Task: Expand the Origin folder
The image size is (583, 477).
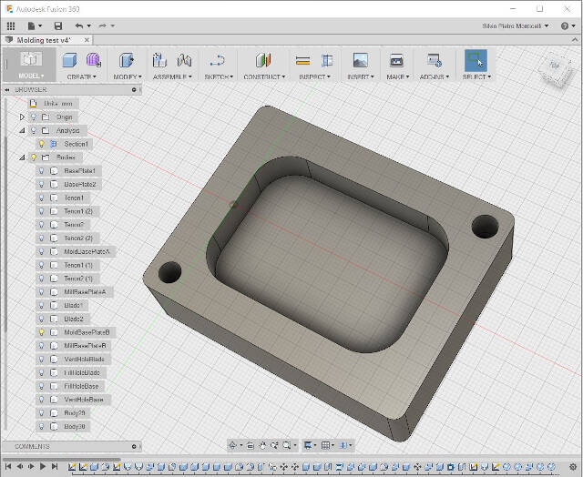Action: click(x=22, y=117)
